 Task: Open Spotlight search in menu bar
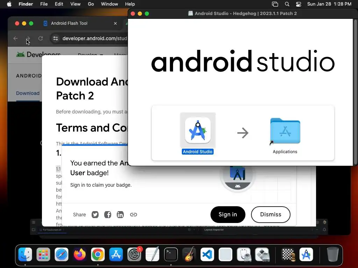(287, 4)
